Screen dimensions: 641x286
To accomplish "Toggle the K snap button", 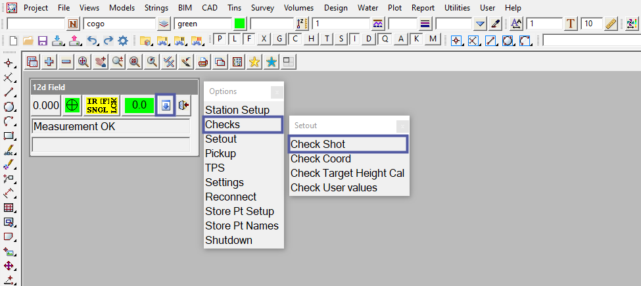I will (x=417, y=39).
